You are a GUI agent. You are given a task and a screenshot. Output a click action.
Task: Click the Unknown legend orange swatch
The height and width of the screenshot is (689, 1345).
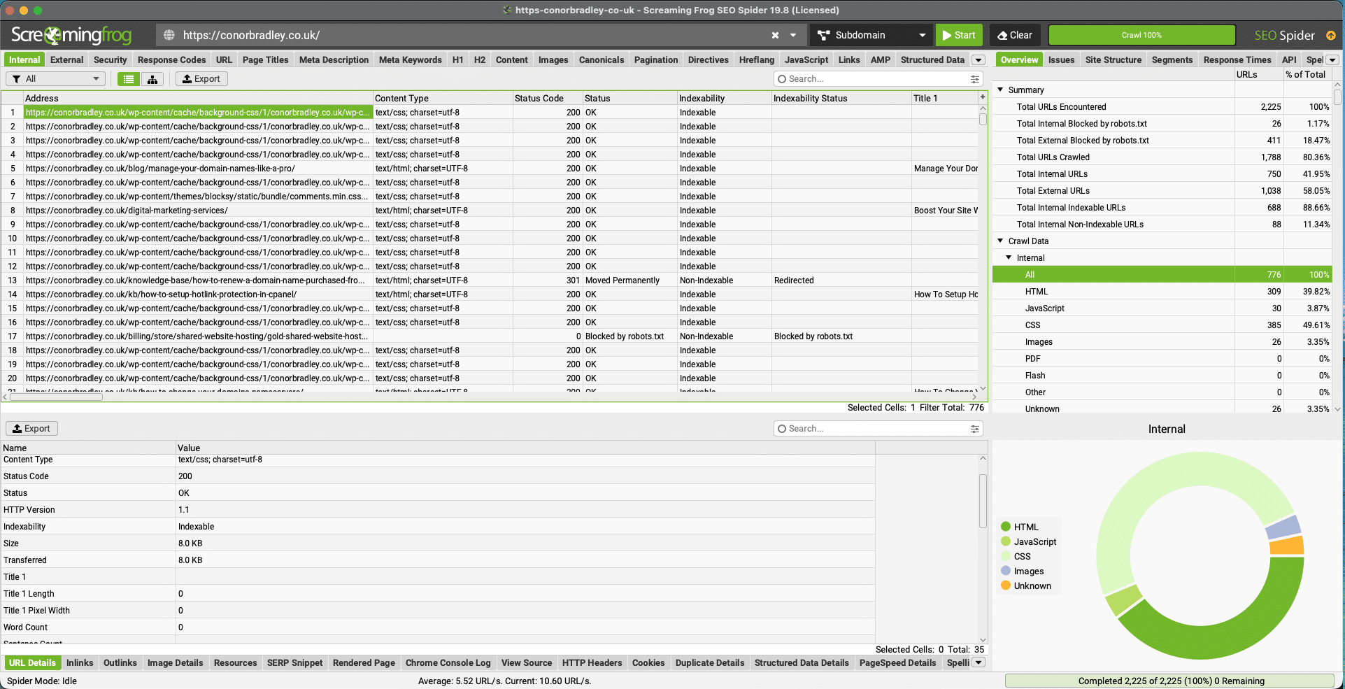(1006, 585)
